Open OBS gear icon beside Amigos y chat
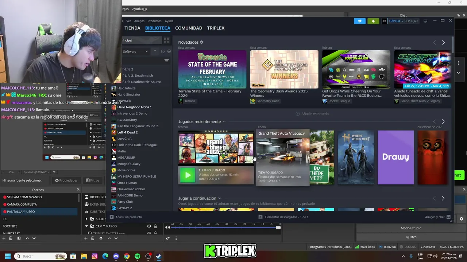This screenshot has width=467, height=262. 461,219
